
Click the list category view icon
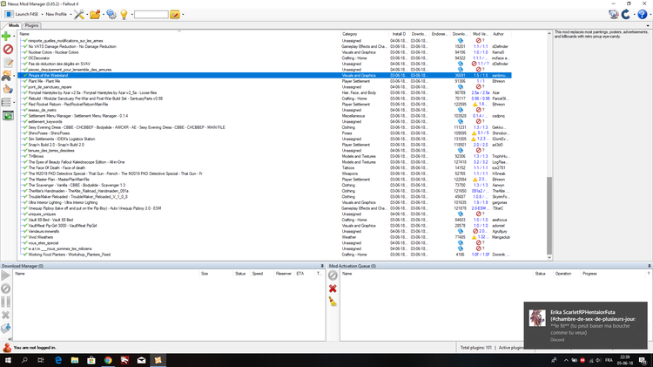point(6,102)
